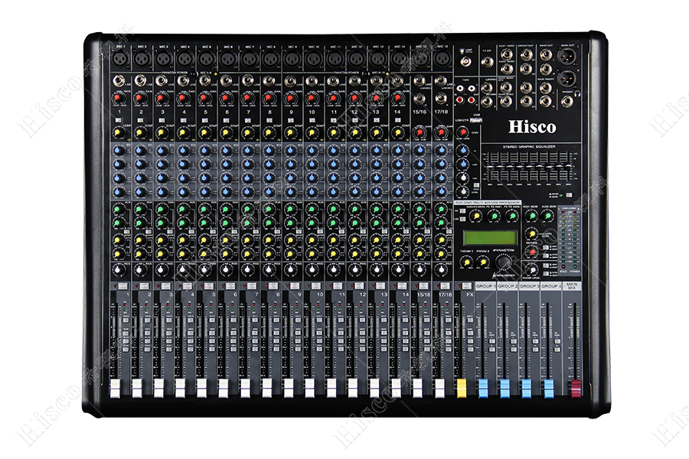Click the headphone PHONES jack
Viewport: 689px width, 459px height.
pos(567,99)
